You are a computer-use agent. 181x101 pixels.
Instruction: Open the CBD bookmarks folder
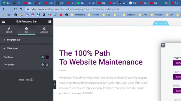pyautogui.click(x=107, y=15)
